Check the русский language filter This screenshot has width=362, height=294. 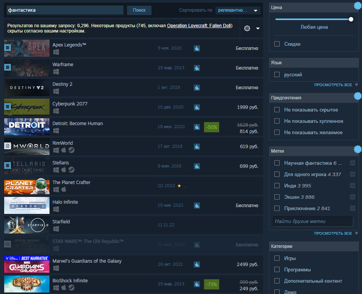(277, 74)
